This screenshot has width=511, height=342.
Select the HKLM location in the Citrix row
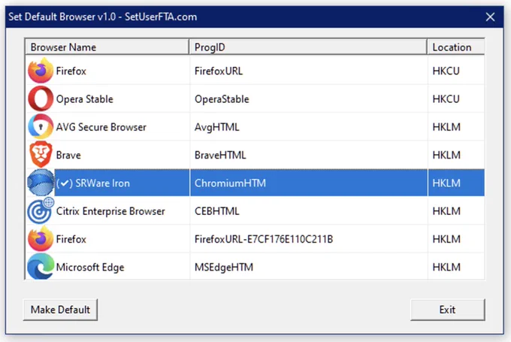(446, 211)
